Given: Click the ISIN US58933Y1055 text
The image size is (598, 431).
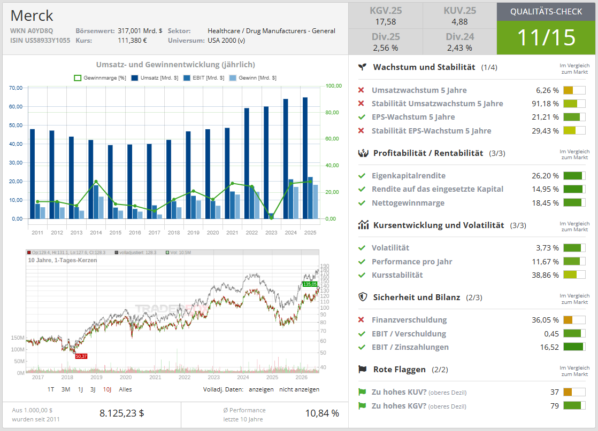Looking at the screenshot, I should click(x=40, y=41).
